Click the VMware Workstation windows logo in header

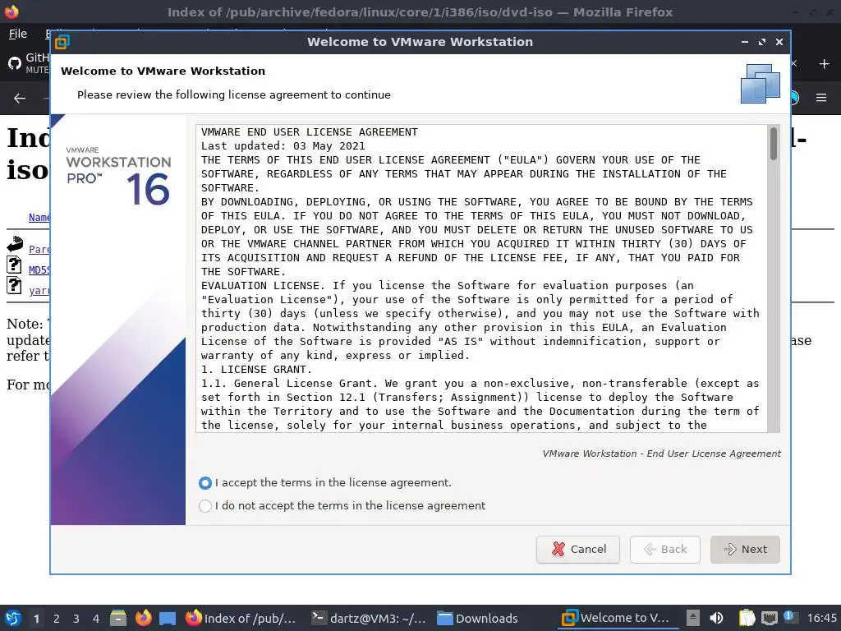[x=761, y=84]
